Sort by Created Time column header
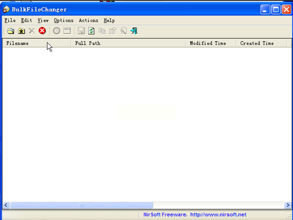Screen dimensions: 293x220 click(x=261, y=43)
